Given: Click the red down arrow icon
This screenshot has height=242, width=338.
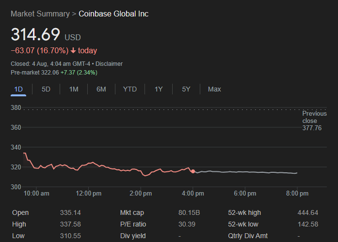Looking at the screenshot, I should 73,51.
